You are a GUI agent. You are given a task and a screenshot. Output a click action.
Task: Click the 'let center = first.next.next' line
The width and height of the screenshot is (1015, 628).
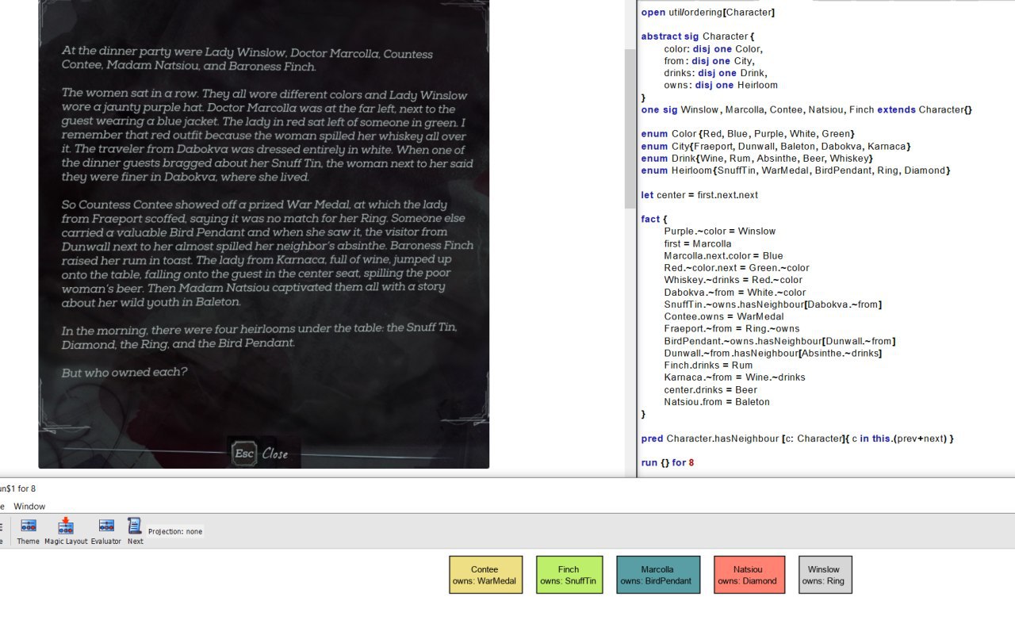[699, 195]
